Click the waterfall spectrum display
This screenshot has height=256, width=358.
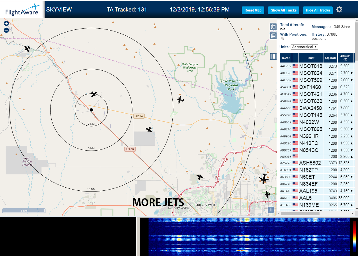coord(250,237)
